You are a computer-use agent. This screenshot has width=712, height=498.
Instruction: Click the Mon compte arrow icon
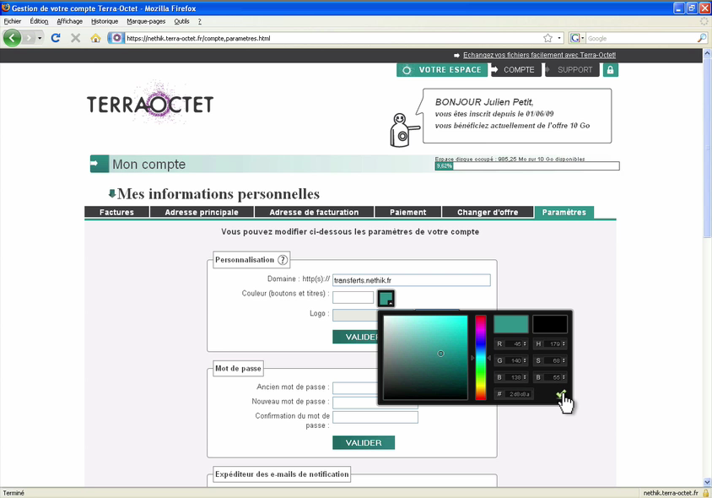pos(99,164)
